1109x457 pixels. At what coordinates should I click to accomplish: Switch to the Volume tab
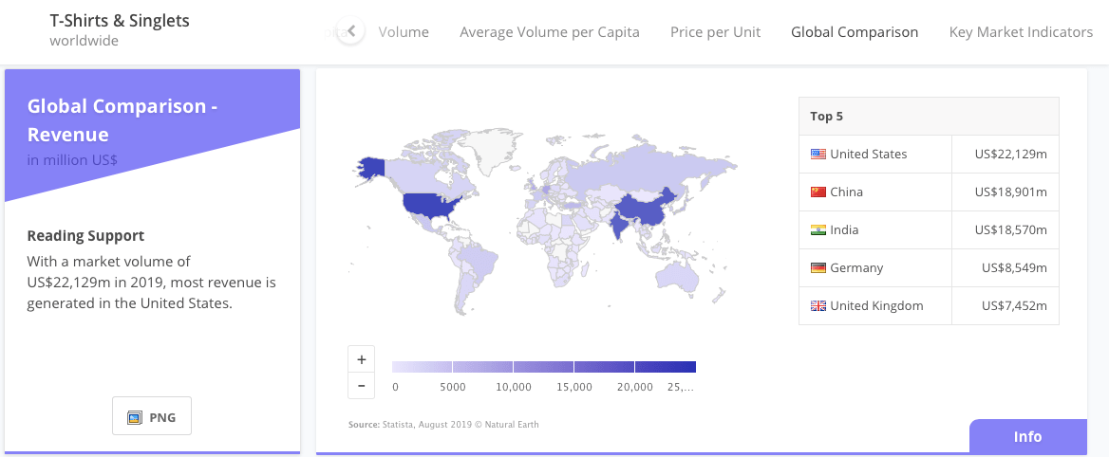click(404, 32)
